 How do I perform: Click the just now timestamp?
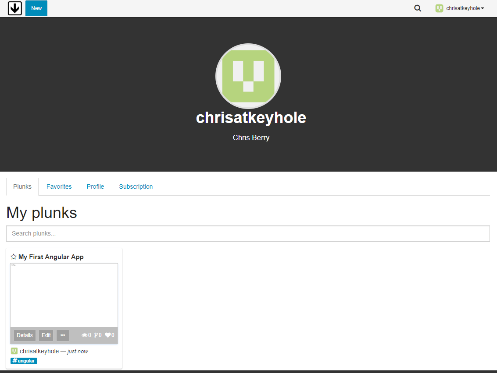coord(78,352)
